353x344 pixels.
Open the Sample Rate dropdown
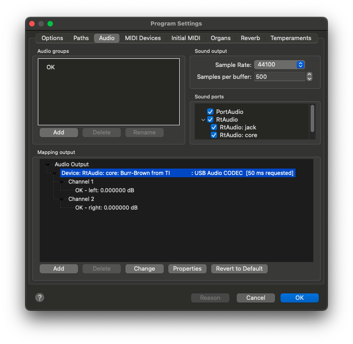point(280,65)
